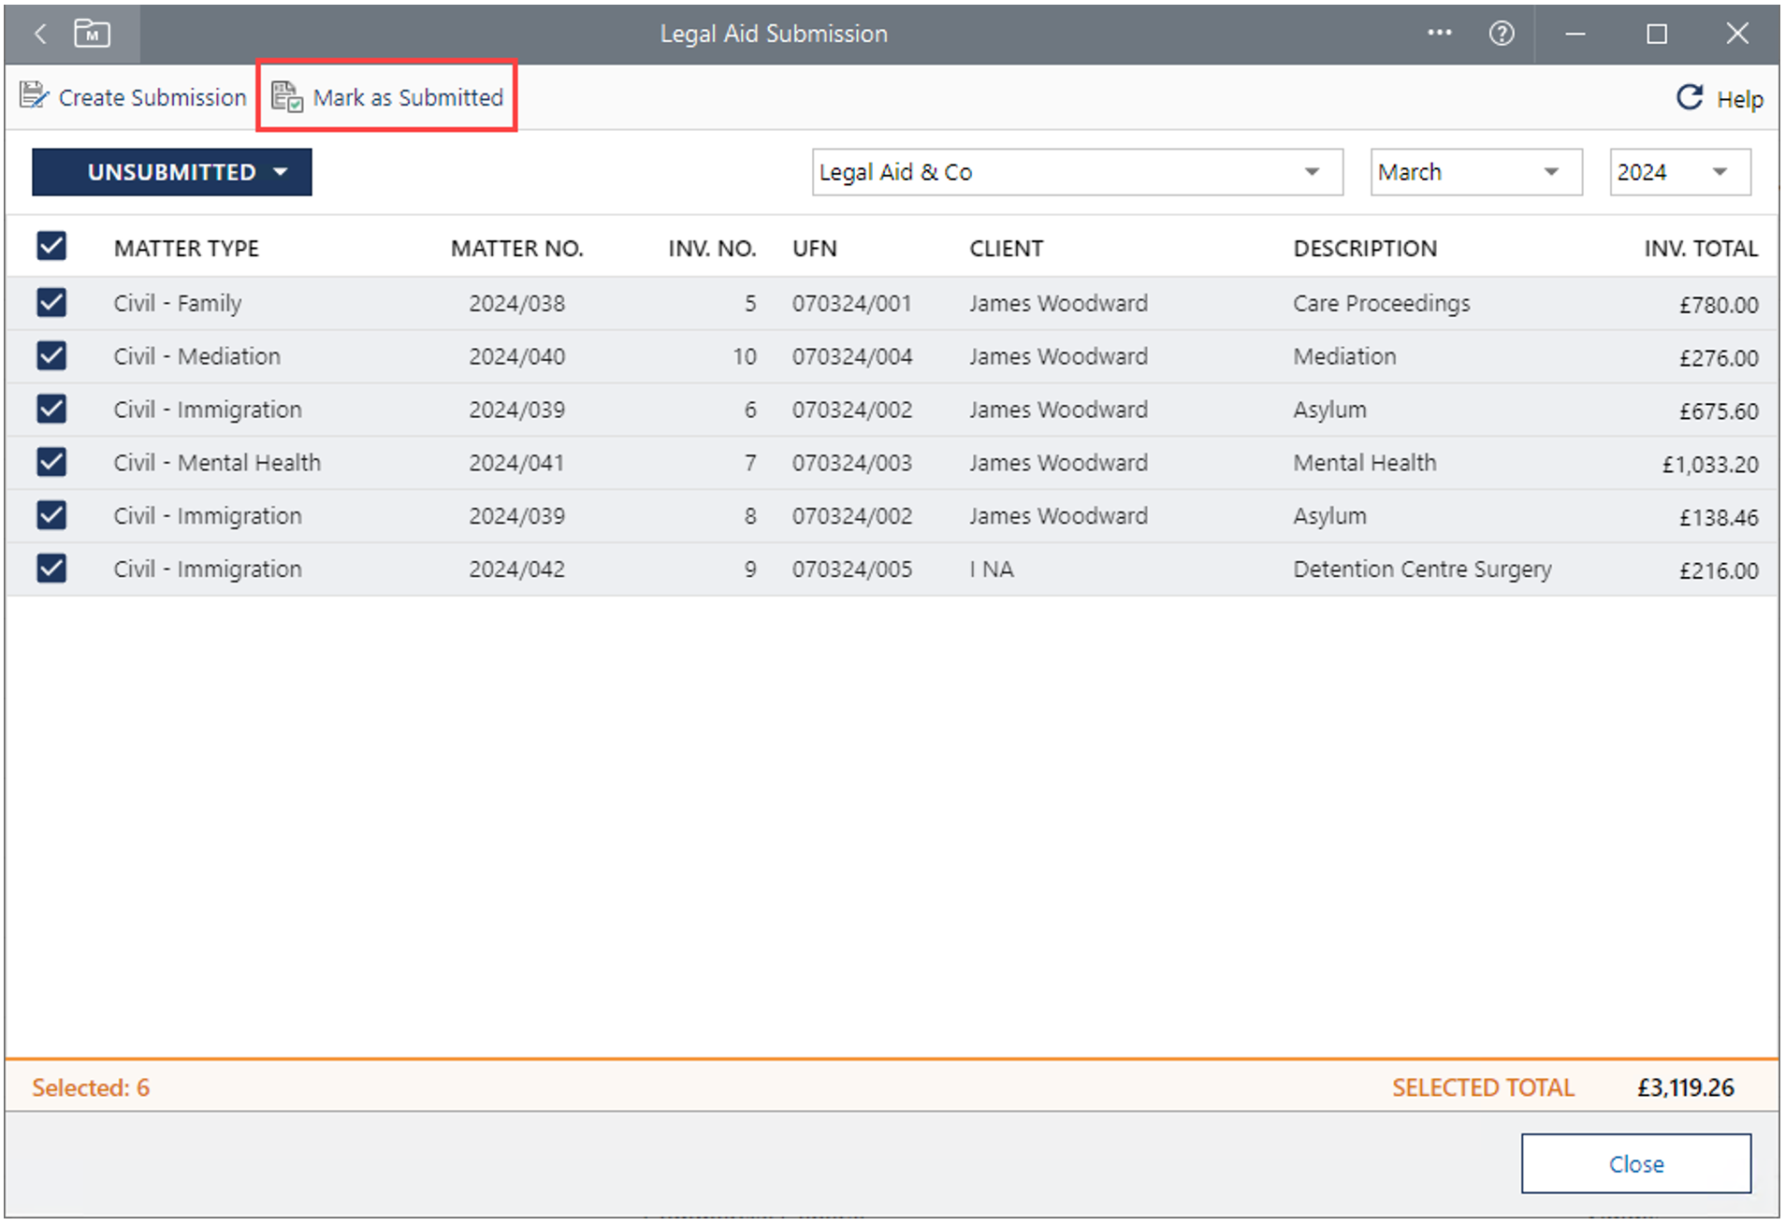Click the Create Submission icon
Screen dimensions: 1785x1225
point(34,96)
